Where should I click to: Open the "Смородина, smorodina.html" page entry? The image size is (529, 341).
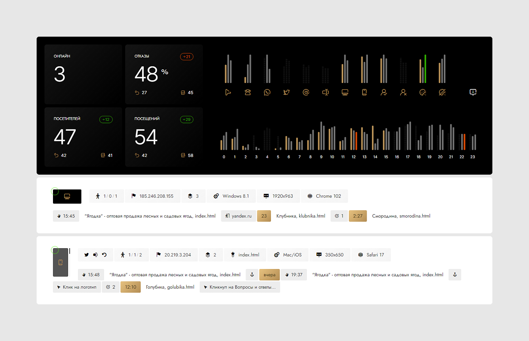(x=401, y=216)
